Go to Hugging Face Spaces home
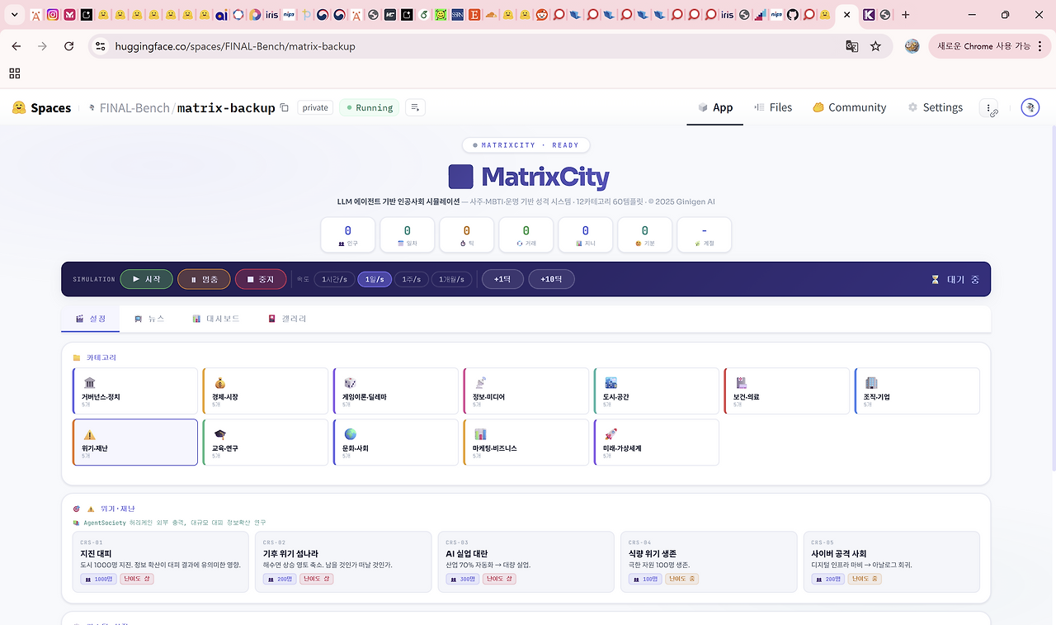1056x625 pixels. tap(42, 107)
